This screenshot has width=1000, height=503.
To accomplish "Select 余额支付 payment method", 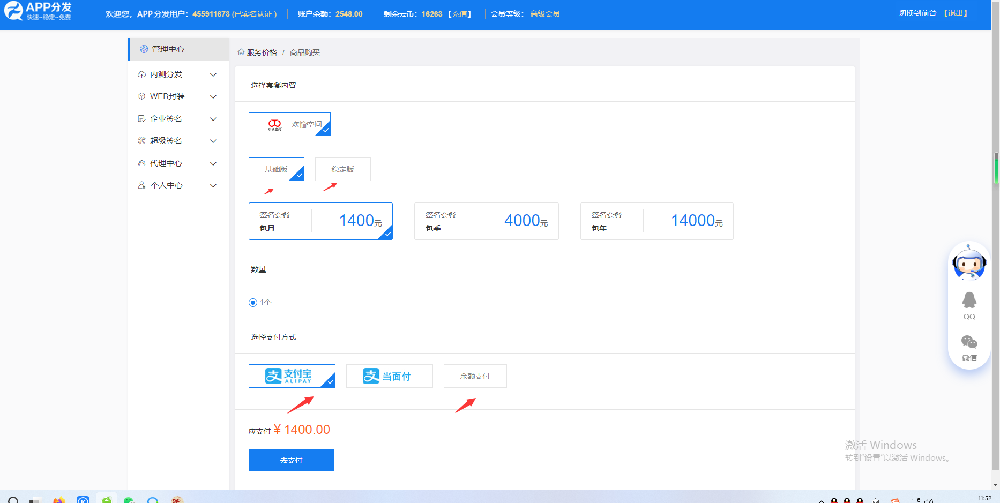I will [475, 376].
